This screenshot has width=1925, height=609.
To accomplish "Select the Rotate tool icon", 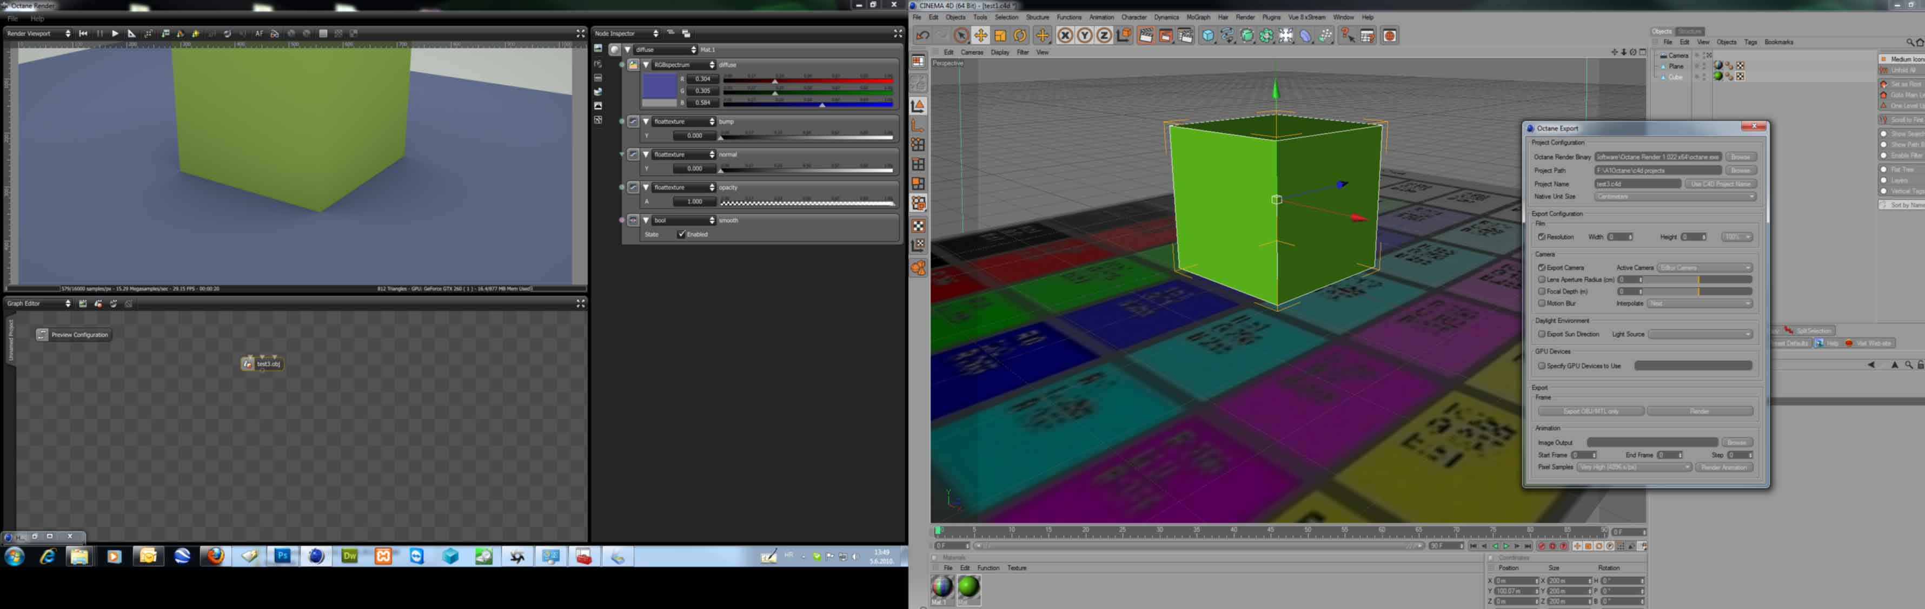I will click(x=1020, y=35).
